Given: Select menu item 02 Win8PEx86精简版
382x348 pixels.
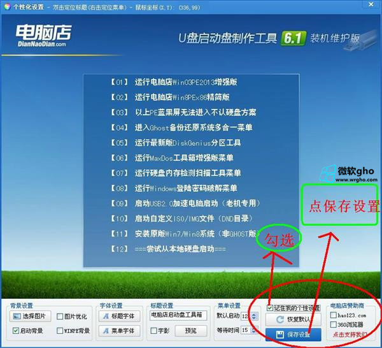Looking at the screenshot, I should click(169, 98).
